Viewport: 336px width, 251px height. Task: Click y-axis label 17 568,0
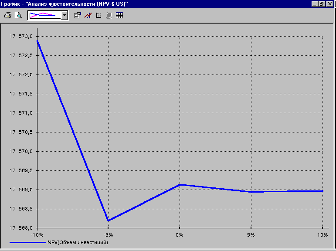21,228
